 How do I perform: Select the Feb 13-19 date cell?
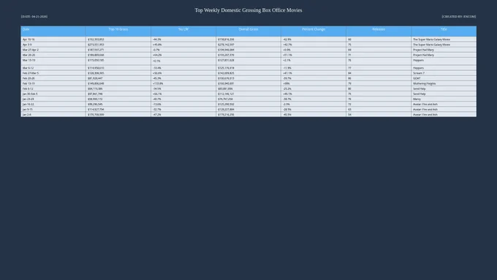click(53, 83)
